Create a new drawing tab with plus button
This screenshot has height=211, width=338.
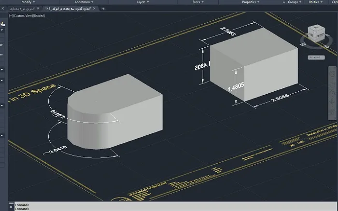tap(103, 9)
